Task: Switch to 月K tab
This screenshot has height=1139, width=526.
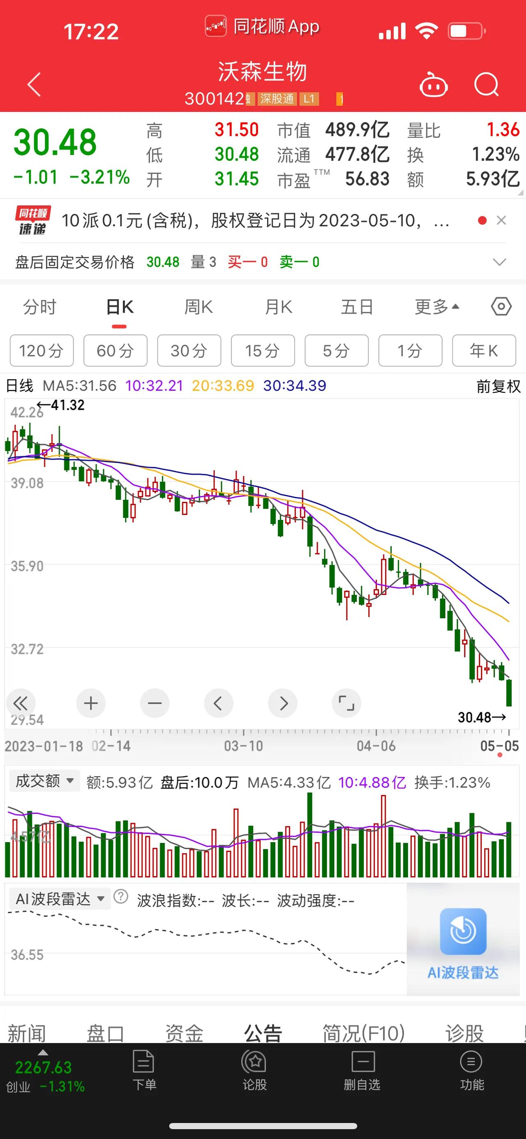Action: click(278, 307)
